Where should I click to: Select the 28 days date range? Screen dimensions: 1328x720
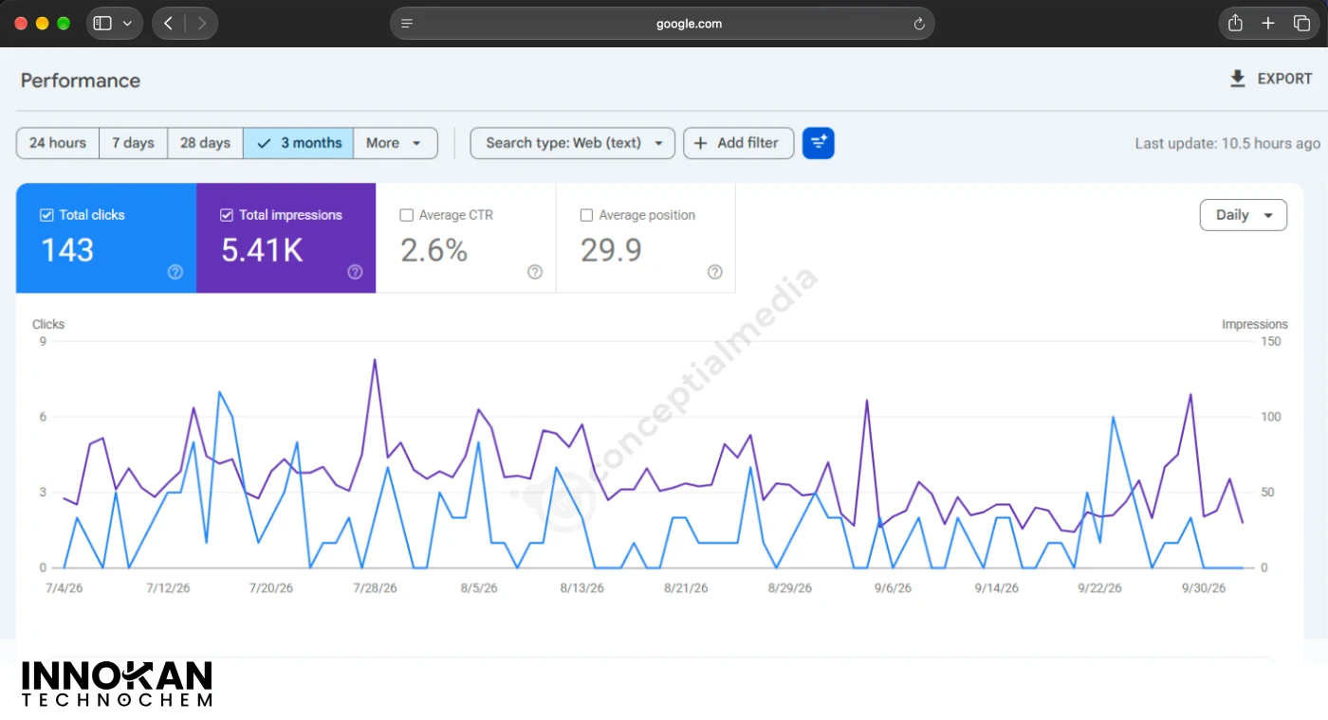click(205, 143)
